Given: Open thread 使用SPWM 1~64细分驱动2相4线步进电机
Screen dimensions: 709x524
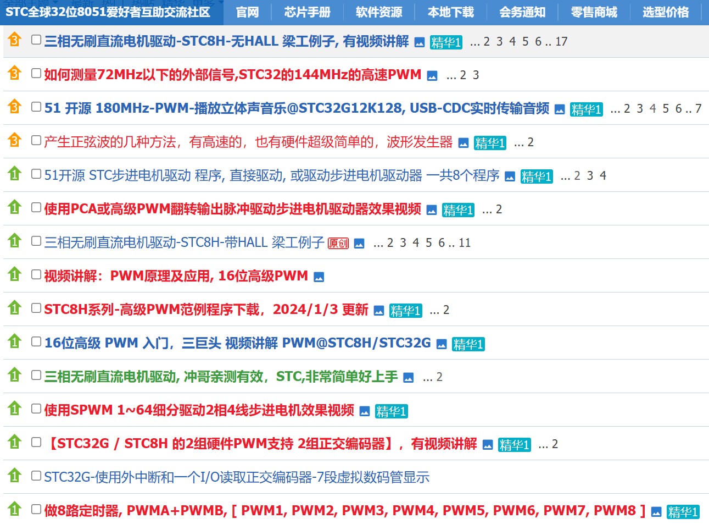Looking at the screenshot, I should (x=199, y=410).
